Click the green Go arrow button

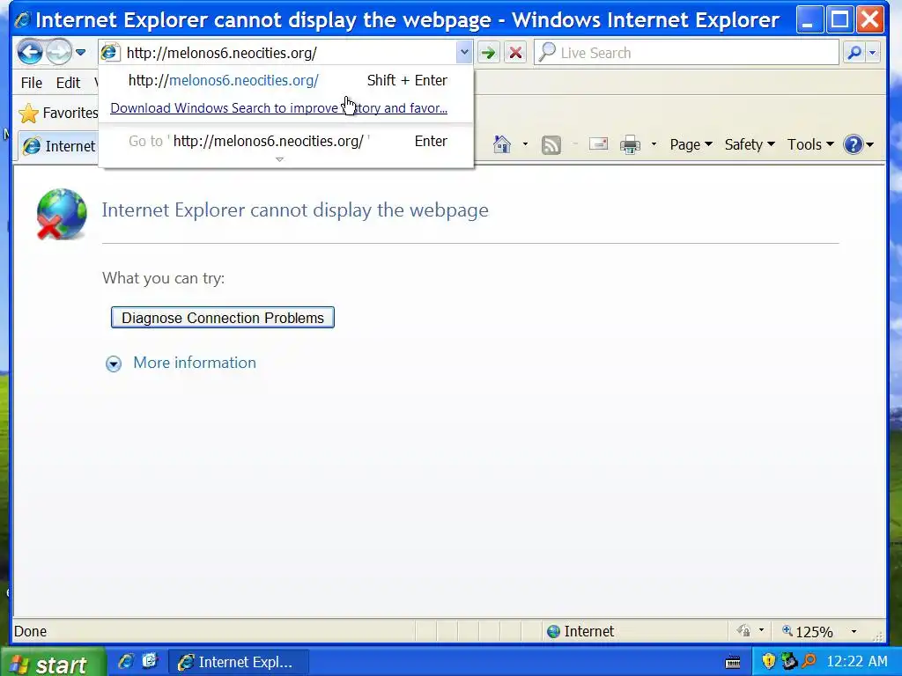[x=488, y=53]
